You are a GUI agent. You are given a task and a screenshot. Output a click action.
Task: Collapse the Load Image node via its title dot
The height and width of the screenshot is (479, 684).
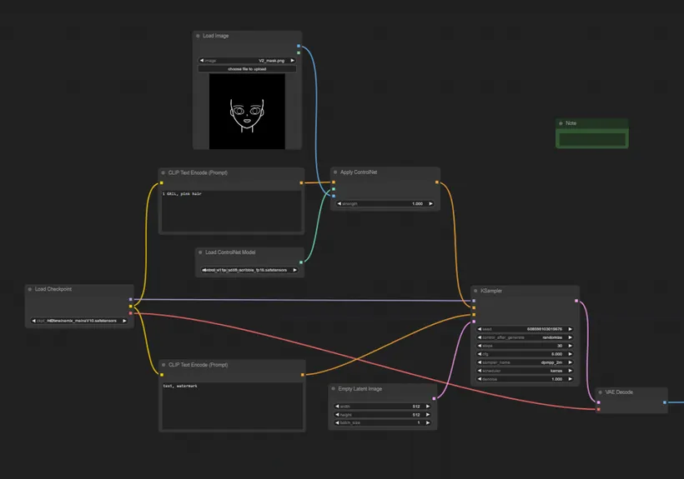click(x=199, y=37)
